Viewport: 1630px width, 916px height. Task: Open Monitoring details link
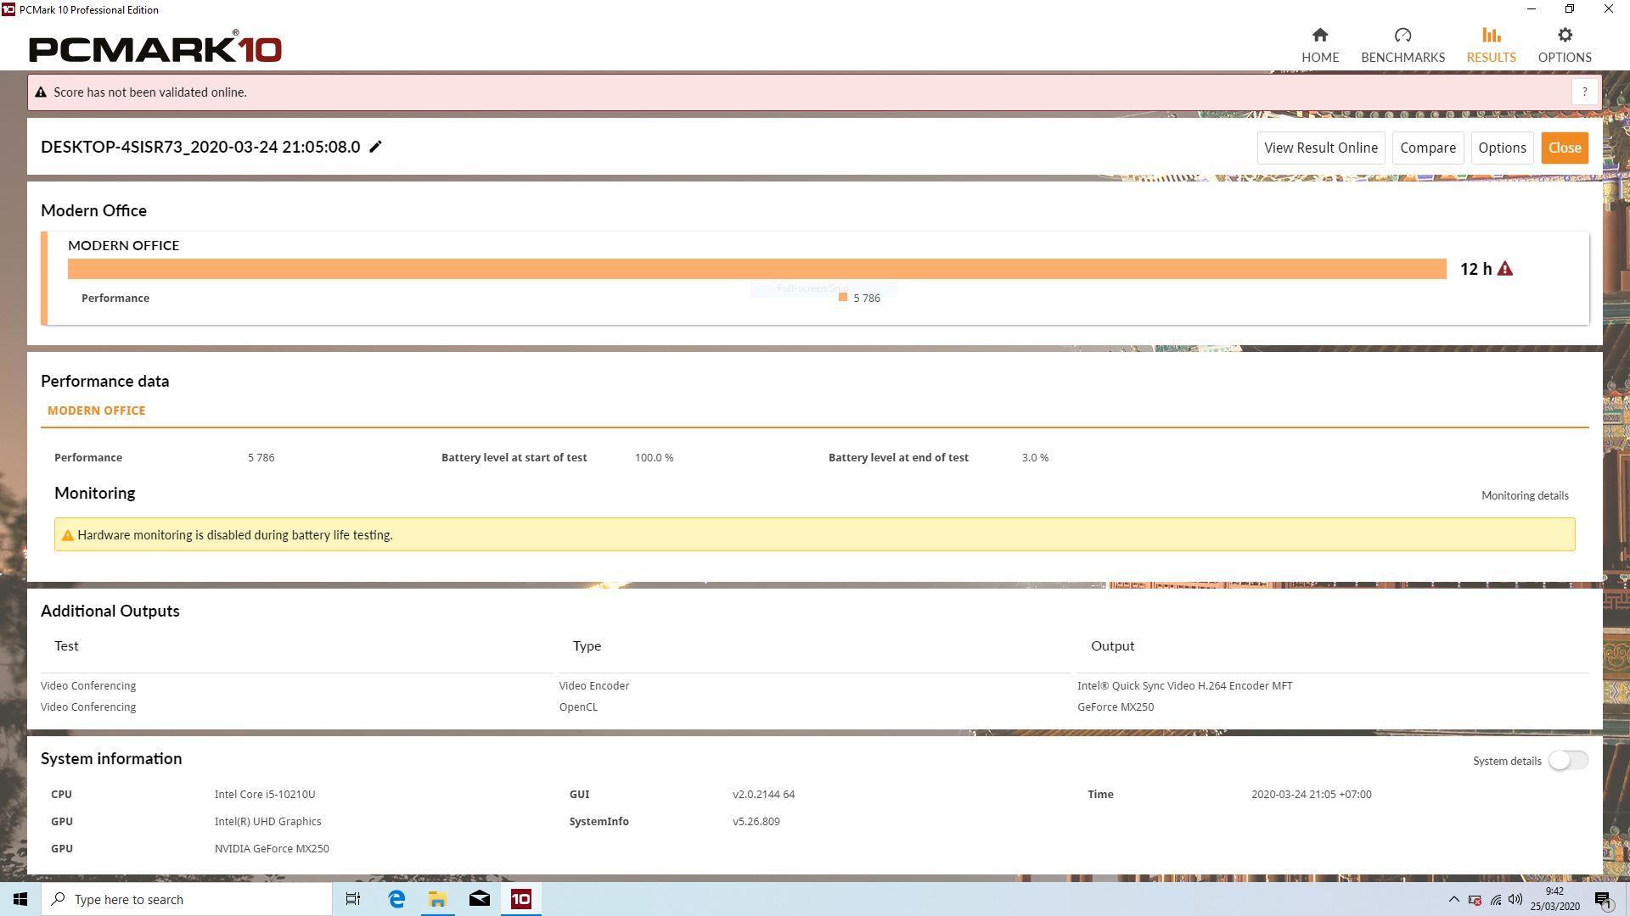(1524, 495)
